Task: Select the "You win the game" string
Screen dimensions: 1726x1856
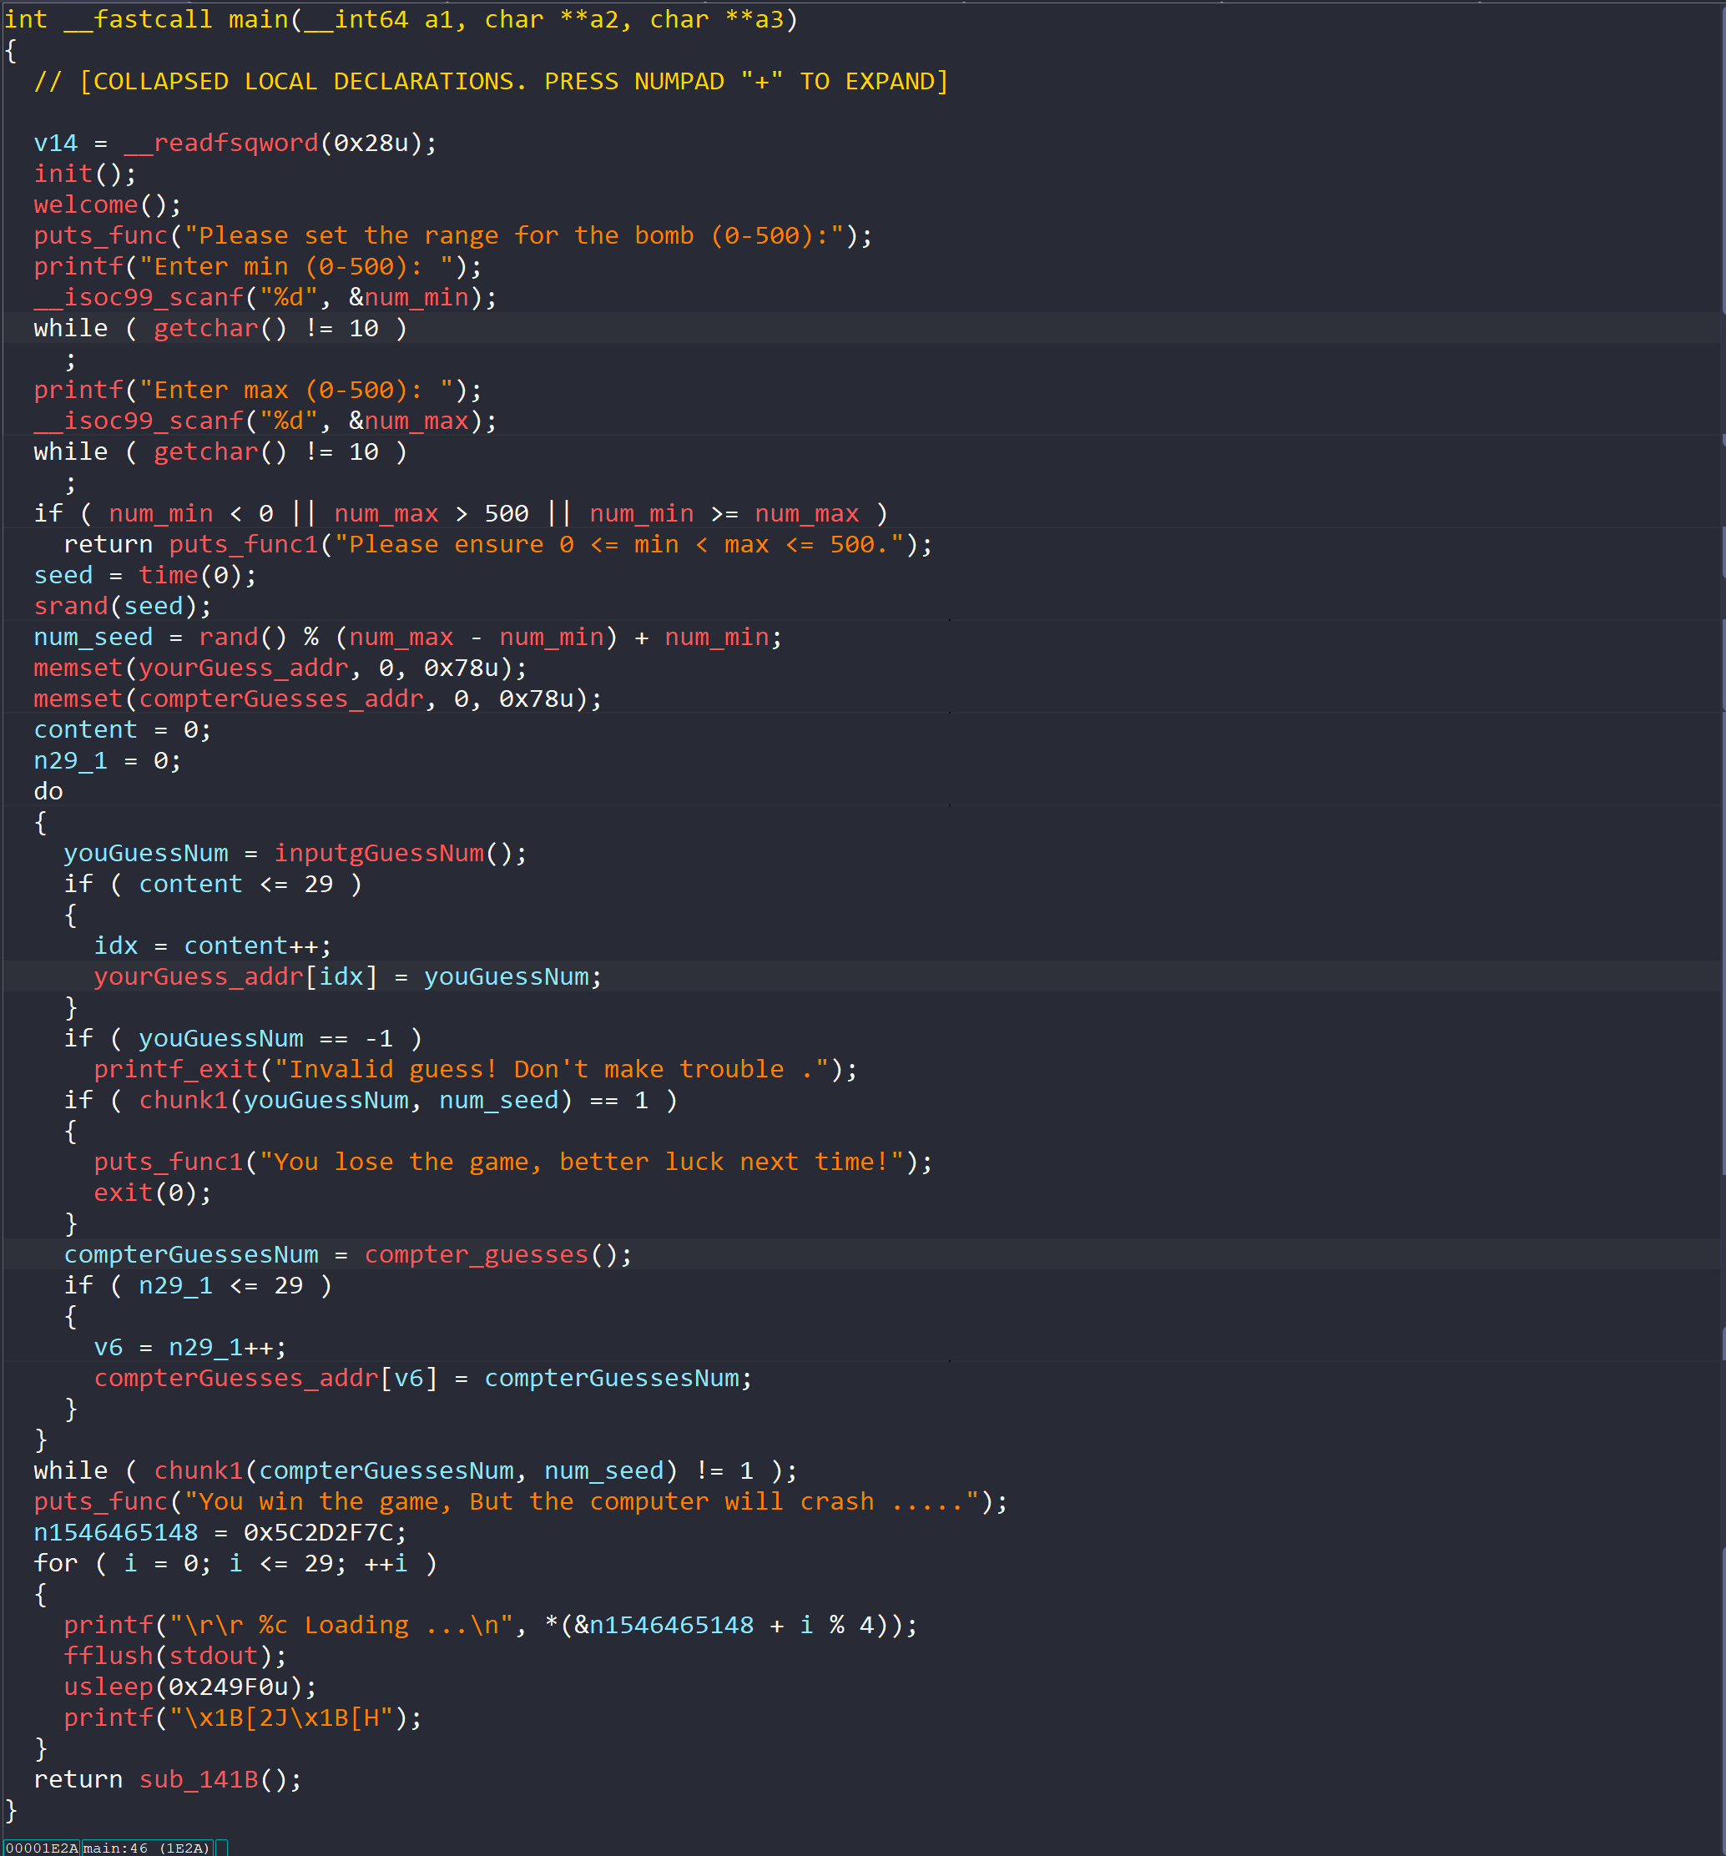Action: click(x=582, y=1501)
